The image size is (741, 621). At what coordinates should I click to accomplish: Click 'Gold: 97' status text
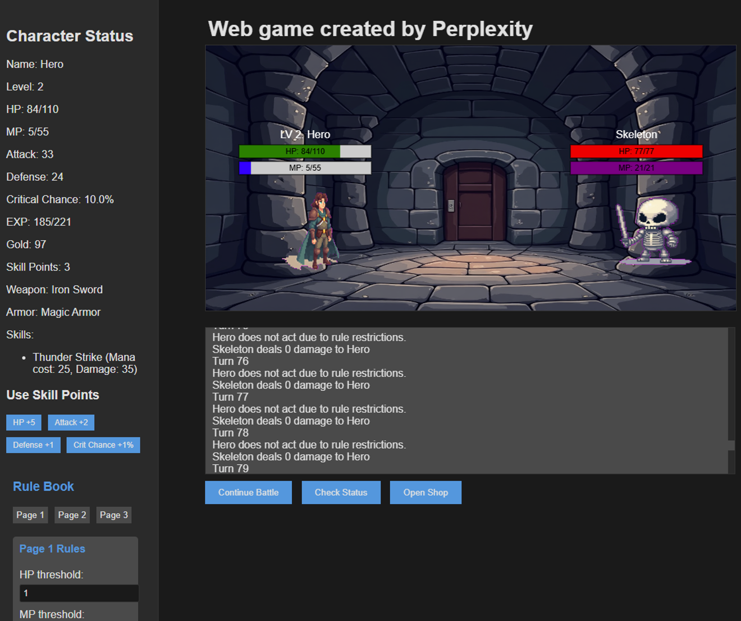(26, 244)
